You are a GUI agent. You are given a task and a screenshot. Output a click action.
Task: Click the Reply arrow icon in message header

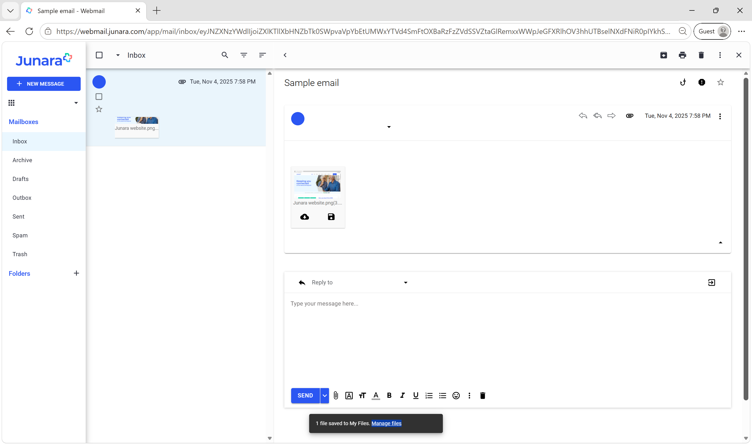[583, 116]
